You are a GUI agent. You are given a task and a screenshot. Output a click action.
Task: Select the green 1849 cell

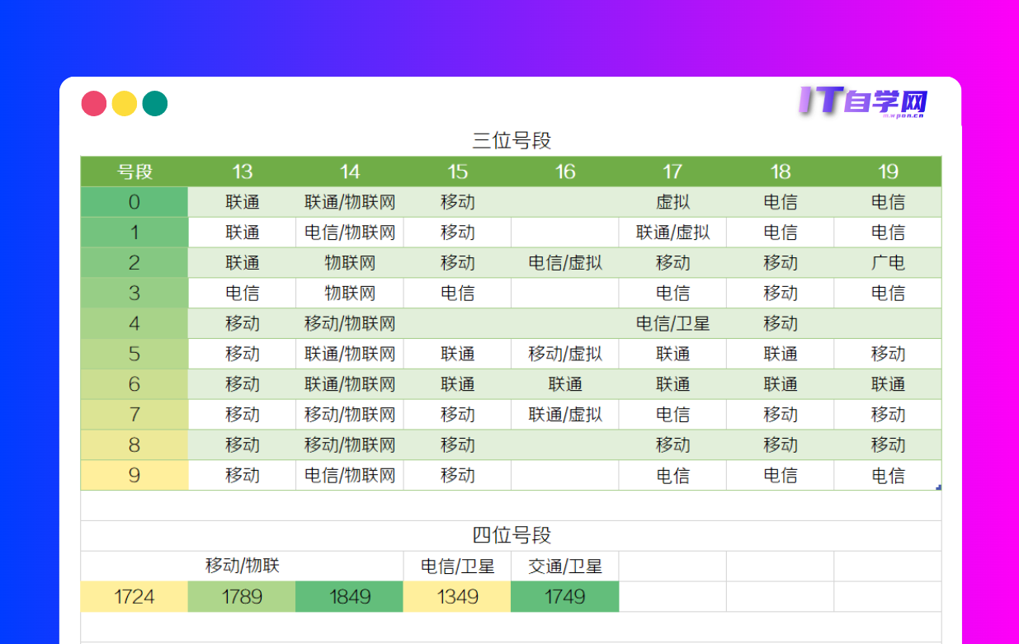349,596
